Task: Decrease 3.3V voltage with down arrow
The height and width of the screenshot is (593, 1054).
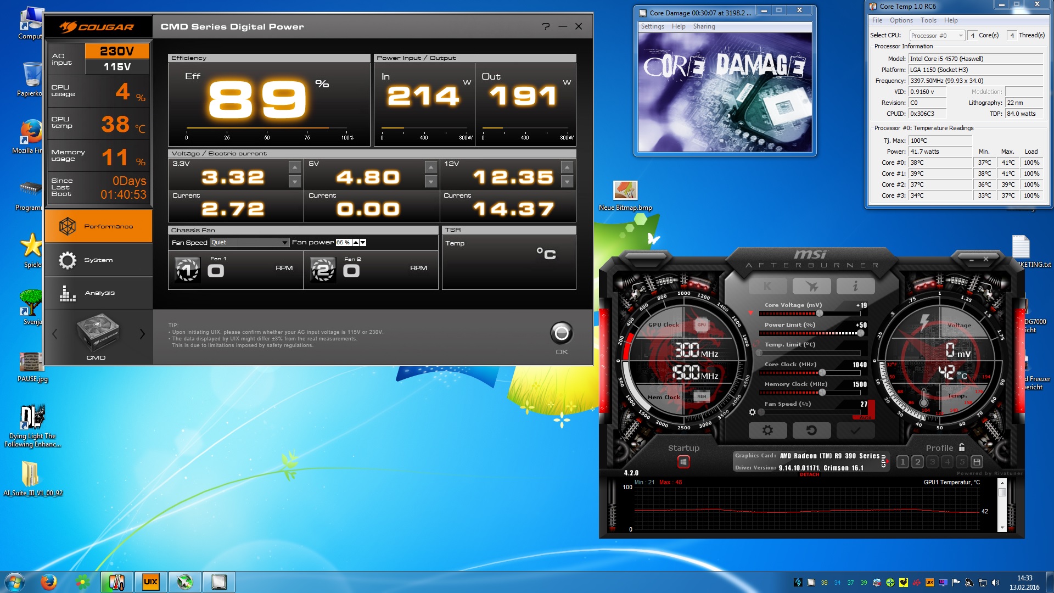Action: click(295, 181)
